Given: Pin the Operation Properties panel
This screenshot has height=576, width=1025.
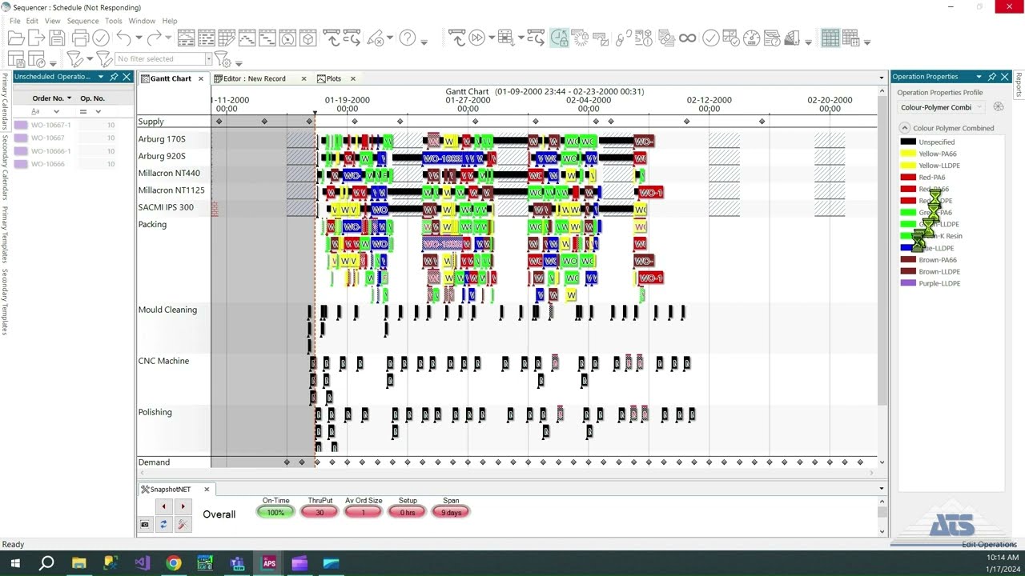Looking at the screenshot, I should pos(992,77).
